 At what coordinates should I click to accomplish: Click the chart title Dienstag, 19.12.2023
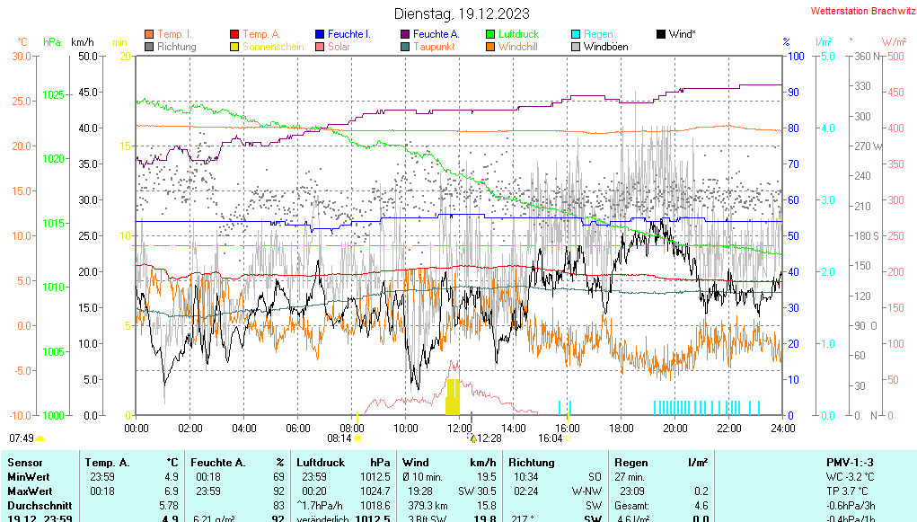pyautogui.click(x=462, y=13)
